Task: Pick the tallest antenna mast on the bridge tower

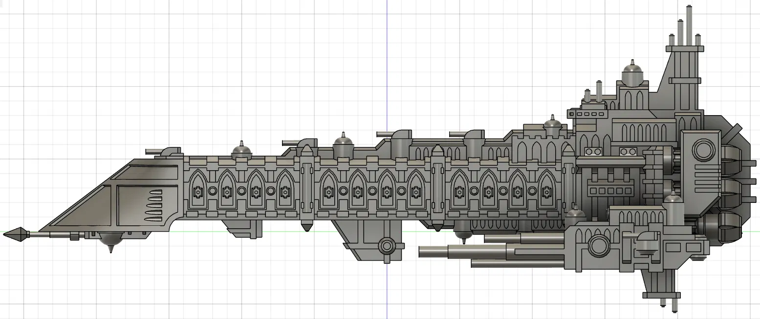Action: [x=689, y=25]
